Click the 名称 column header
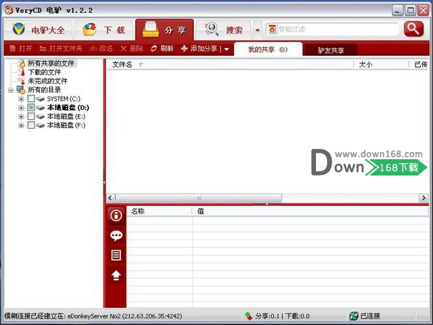 point(159,211)
